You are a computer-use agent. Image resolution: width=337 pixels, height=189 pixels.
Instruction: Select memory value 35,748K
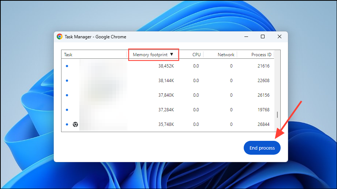166,124
